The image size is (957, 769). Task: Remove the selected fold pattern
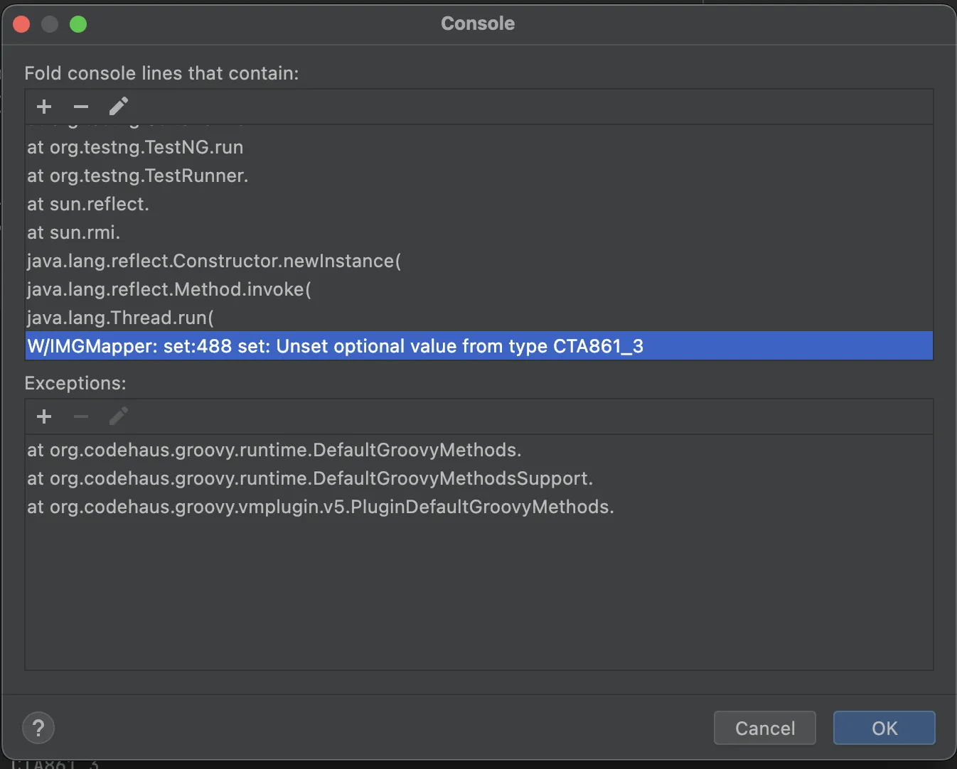pos(81,107)
